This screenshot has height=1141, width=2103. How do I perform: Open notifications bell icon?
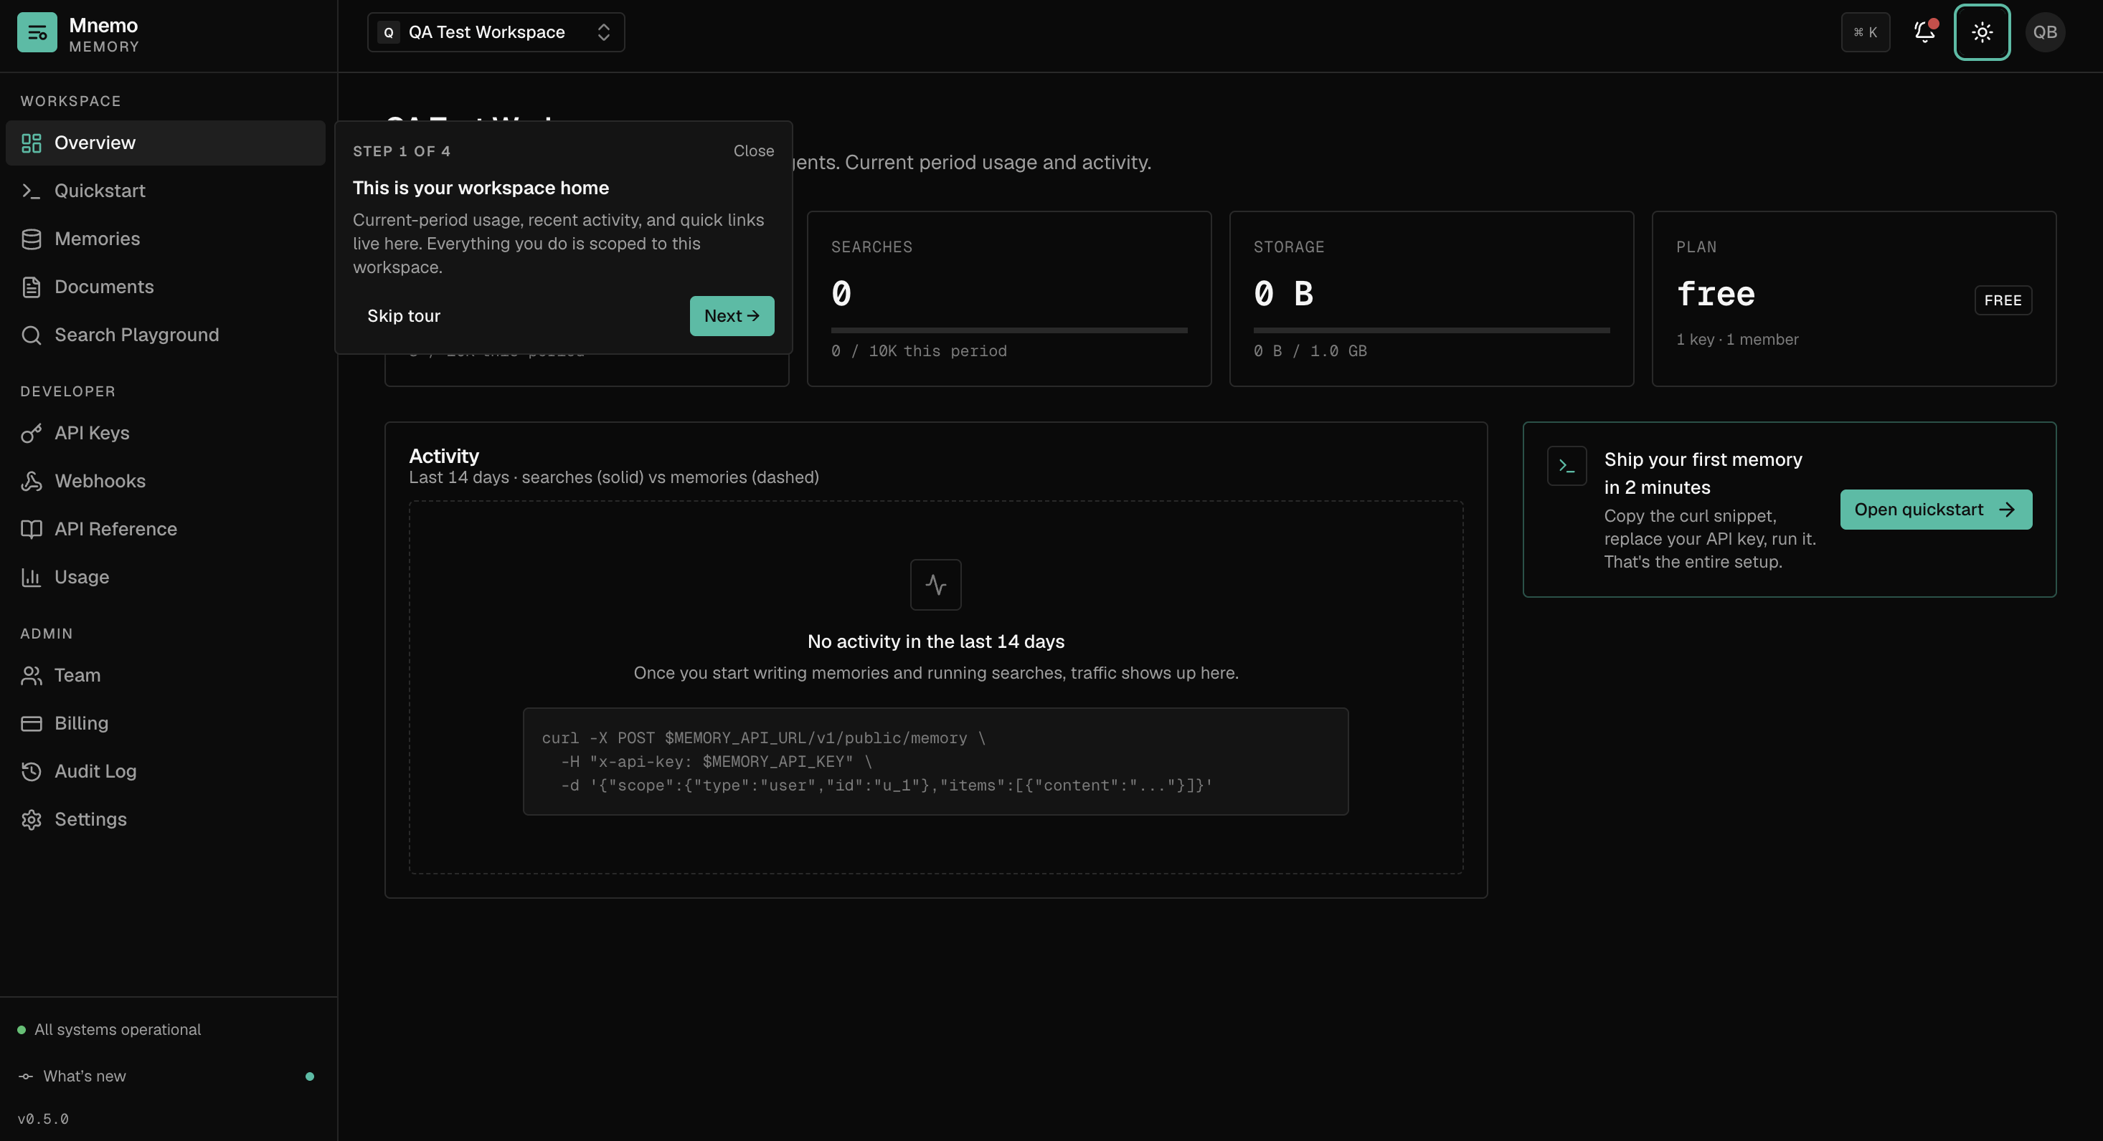1924,33
